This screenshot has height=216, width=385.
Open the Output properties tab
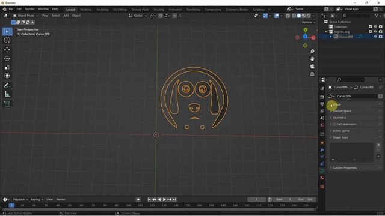coord(322,104)
